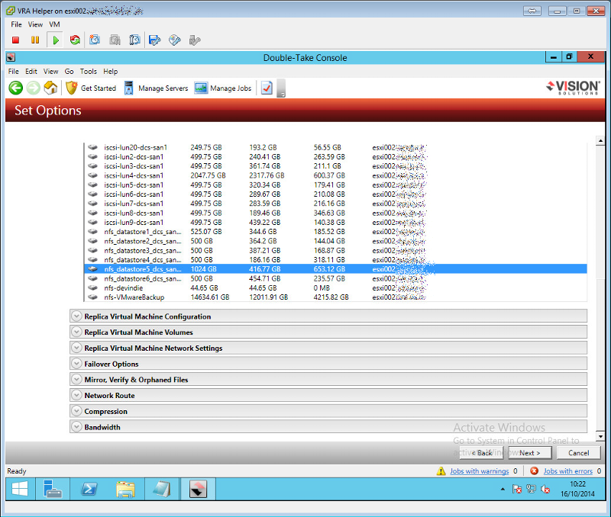
Task: Open Windows PowerShell from the taskbar
Action: (x=89, y=489)
